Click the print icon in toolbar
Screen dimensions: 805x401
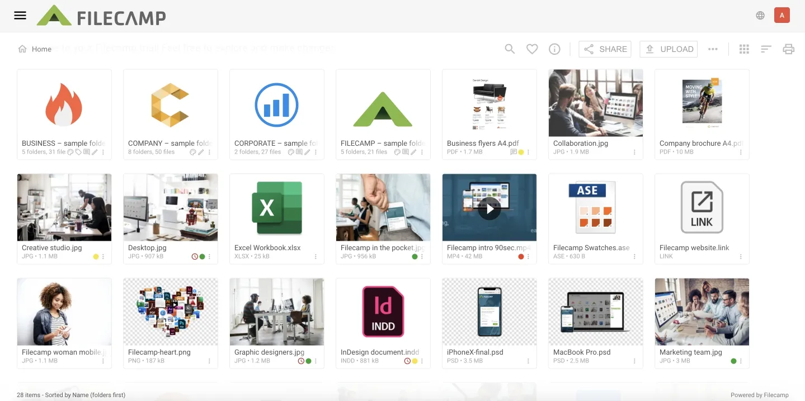[x=788, y=49]
